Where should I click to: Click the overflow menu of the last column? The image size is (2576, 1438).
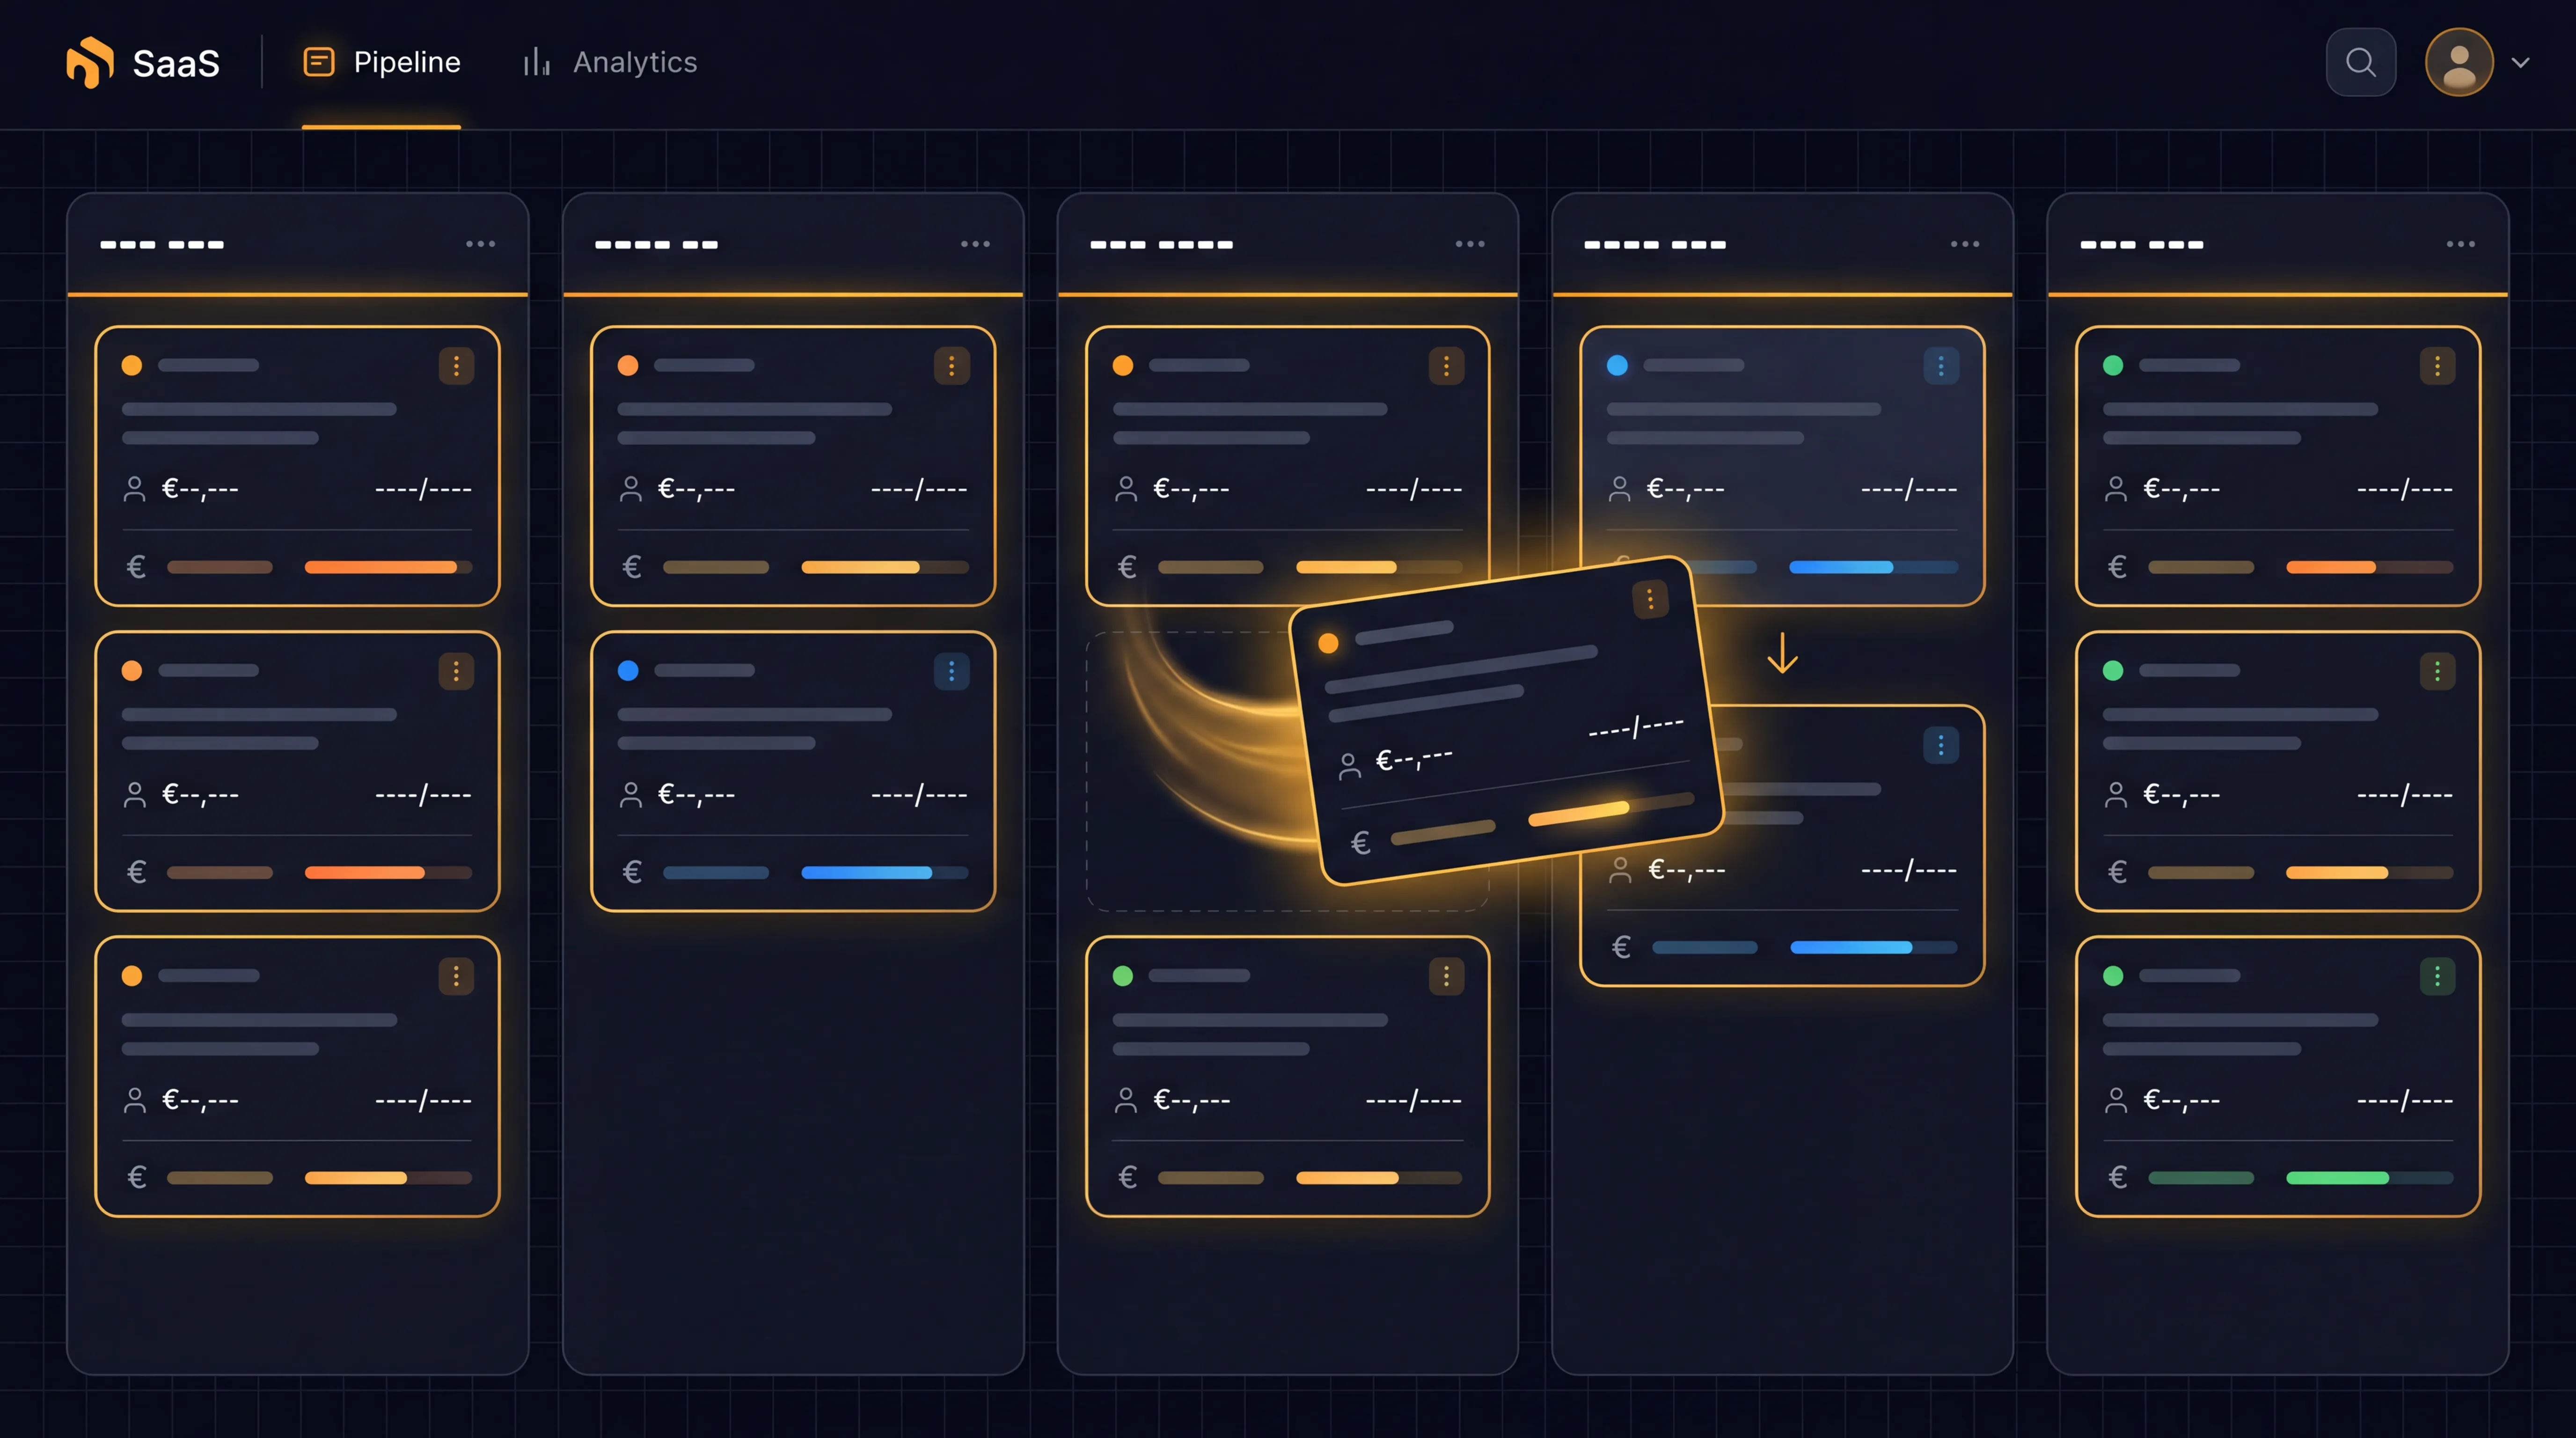(x=2461, y=243)
